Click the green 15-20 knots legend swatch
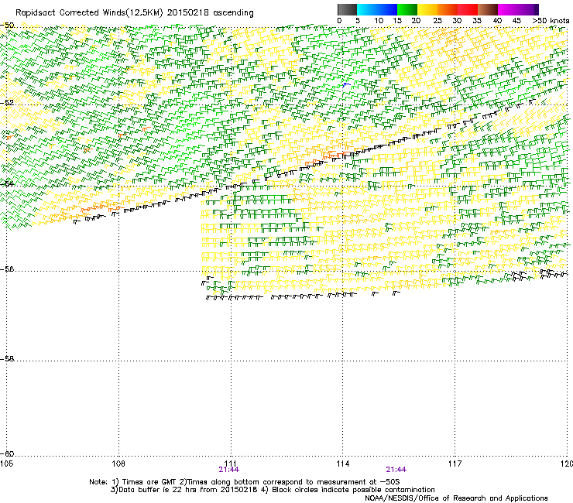The width and height of the screenshot is (573, 503). [407, 9]
